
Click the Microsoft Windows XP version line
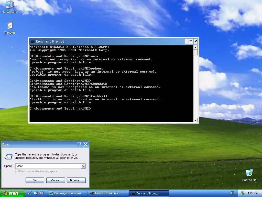point(70,47)
